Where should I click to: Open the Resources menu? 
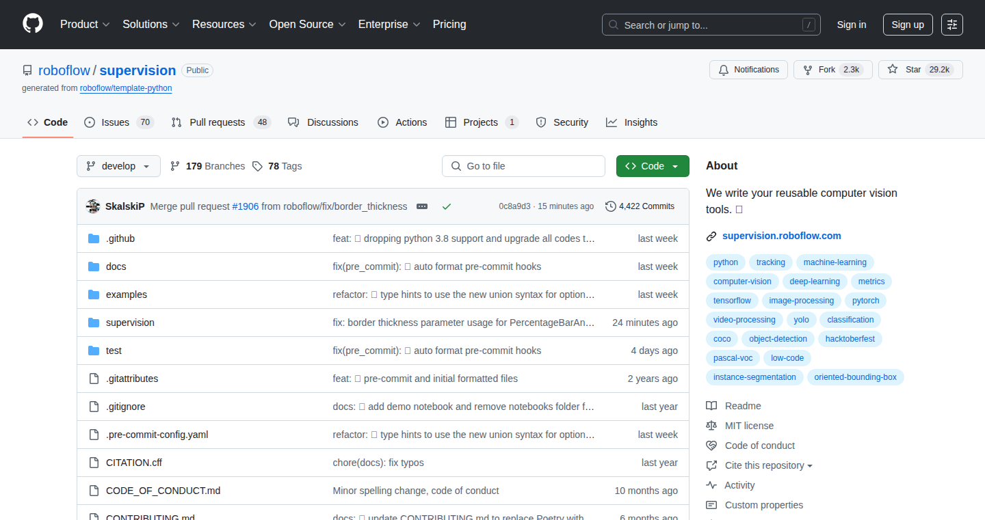point(224,25)
